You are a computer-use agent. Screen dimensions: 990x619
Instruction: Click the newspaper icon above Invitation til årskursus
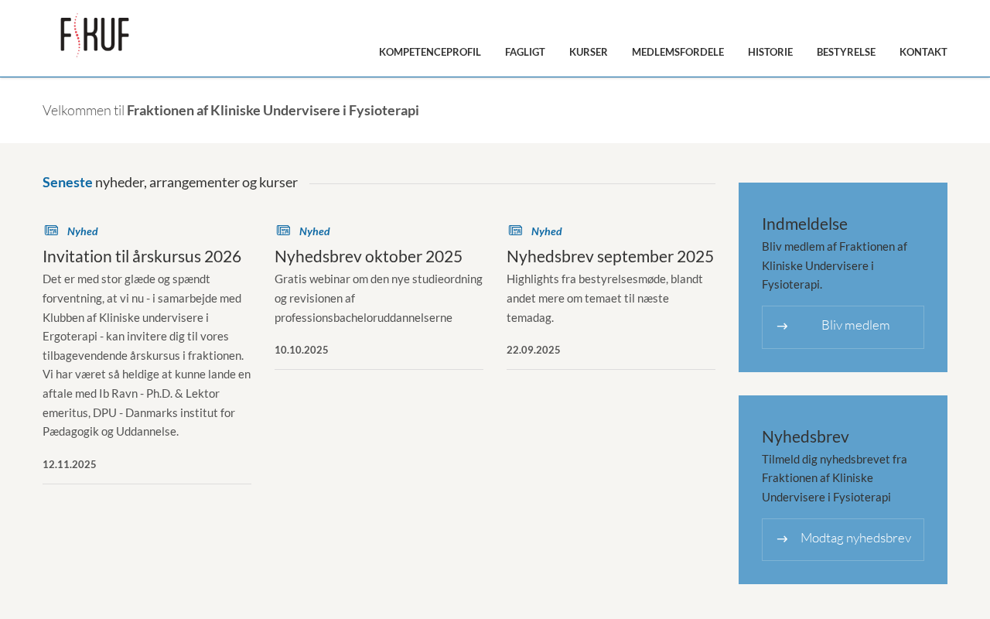[51, 231]
